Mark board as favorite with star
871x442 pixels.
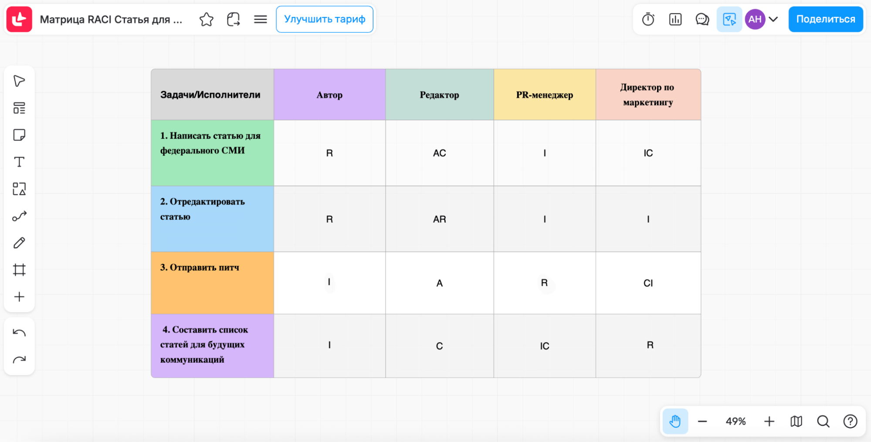pyautogui.click(x=206, y=19)
